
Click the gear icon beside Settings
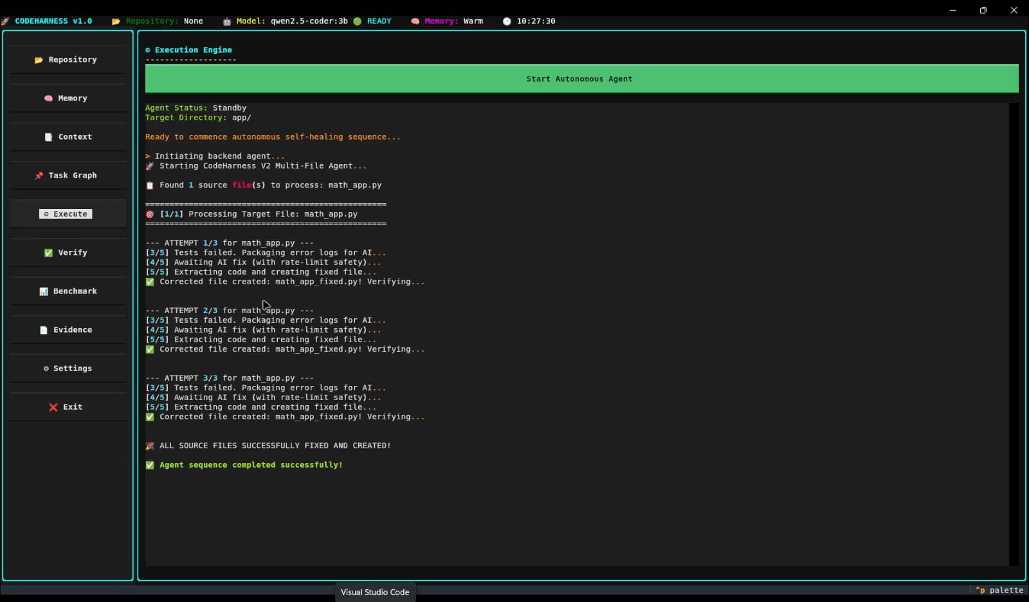(x=46, y=369)
